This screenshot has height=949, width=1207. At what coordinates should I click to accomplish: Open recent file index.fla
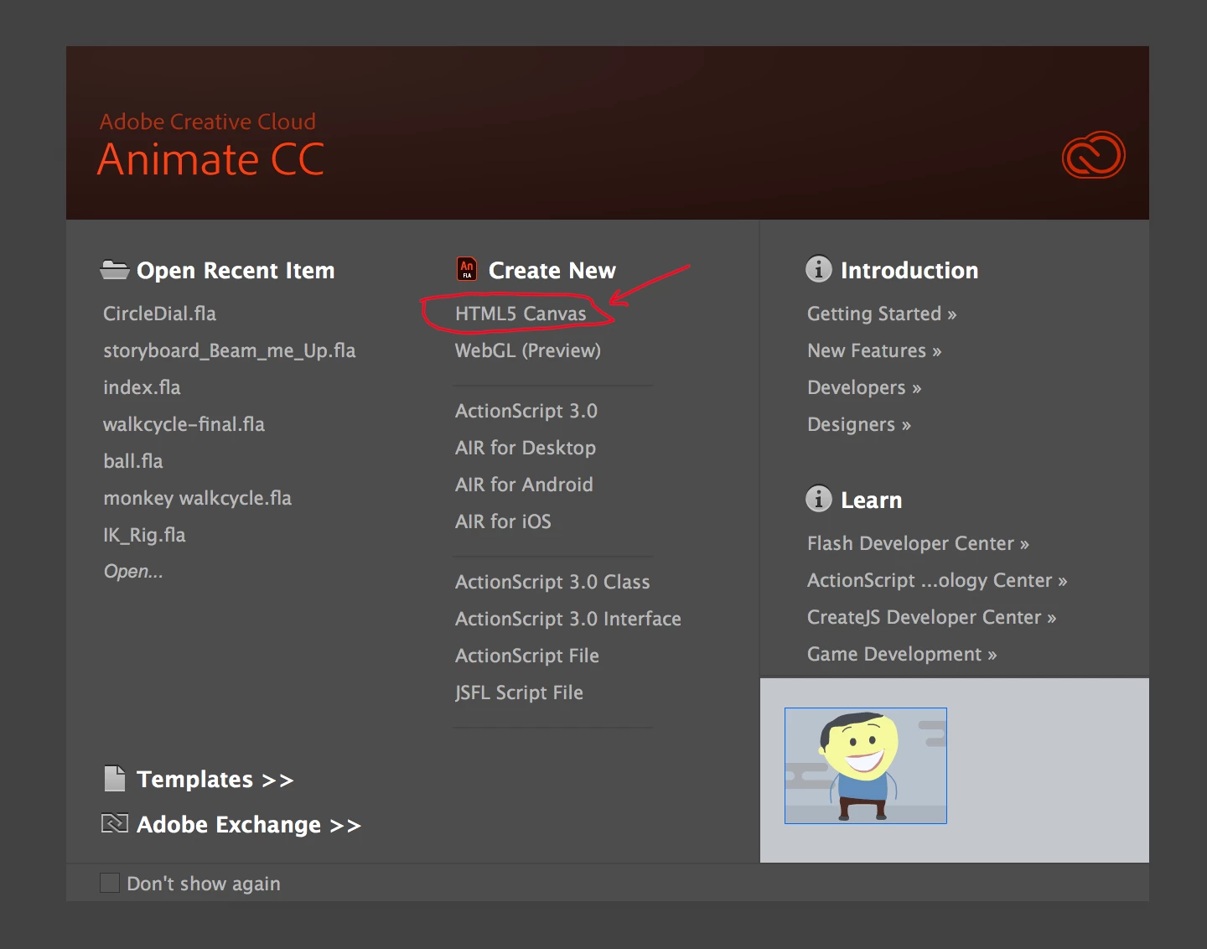(x=142, y=387)
